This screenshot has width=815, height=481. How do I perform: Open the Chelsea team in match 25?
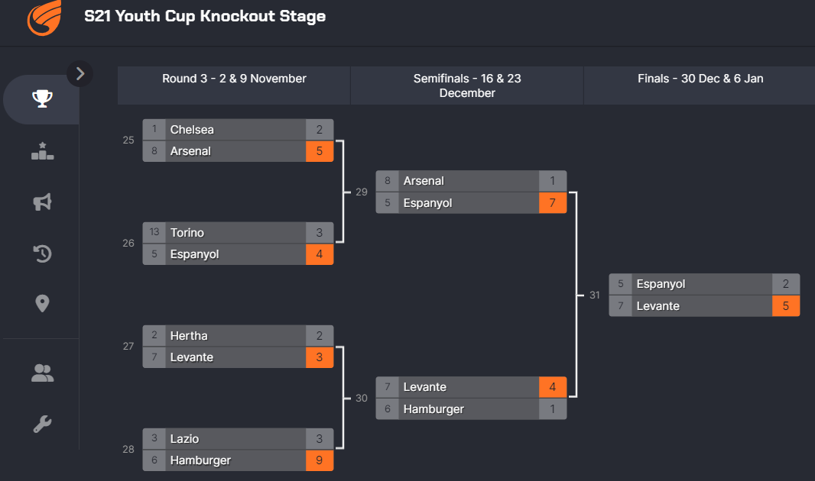point(192,130)
